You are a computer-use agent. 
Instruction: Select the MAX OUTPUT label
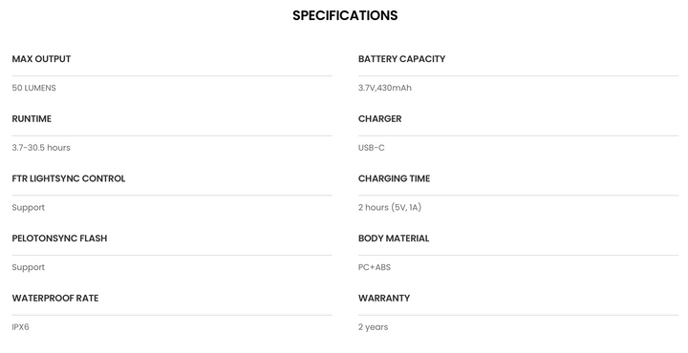41,59
